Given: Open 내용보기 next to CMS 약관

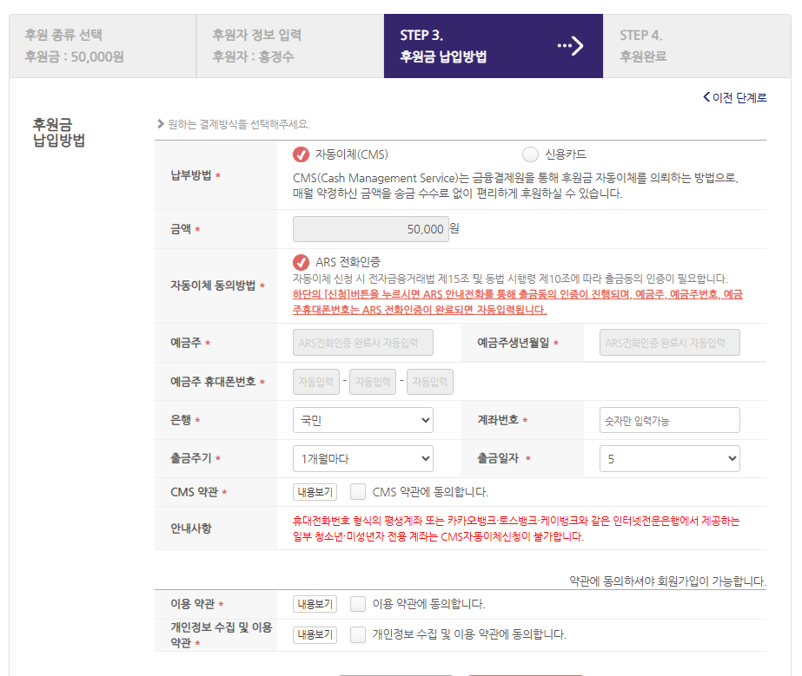Looking at the screenshot, I should (x=315, y=491).
